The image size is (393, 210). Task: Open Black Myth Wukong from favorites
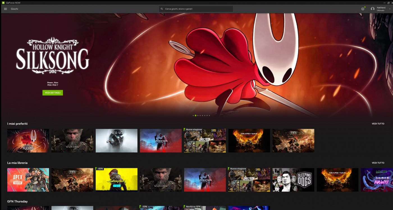(x=72, y=141)
